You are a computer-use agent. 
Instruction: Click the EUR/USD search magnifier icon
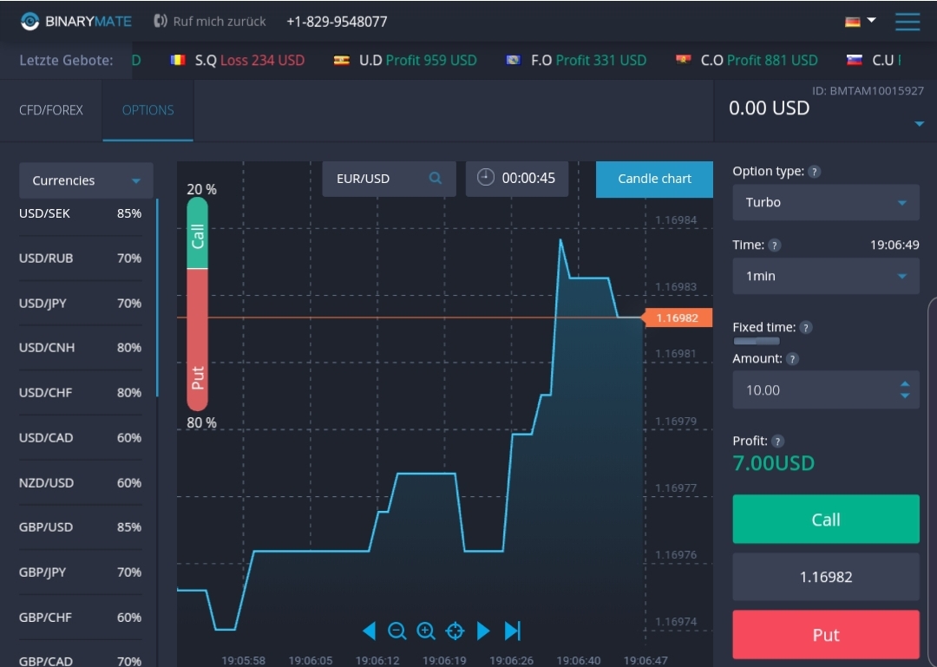[x=435, y=178]
